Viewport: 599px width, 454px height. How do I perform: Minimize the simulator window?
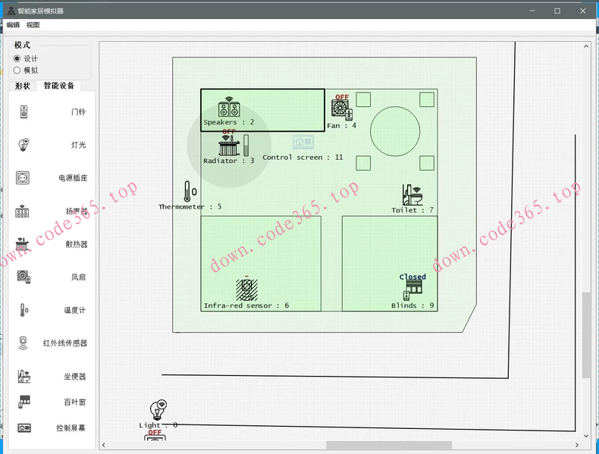(x=532, y=11)
